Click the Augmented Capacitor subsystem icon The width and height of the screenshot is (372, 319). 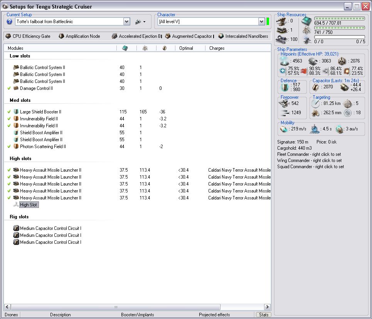(x=168, y=36)
